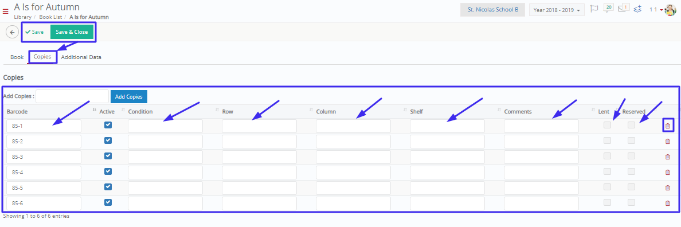Uncheck Active for copy 85-1
Viewport: 681px width, 227px height.
pos(108,125)
